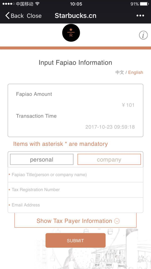The height and width of the screenshot is (269, 151).
Task: Focus the Email Address field
Action: click(75, 205)
